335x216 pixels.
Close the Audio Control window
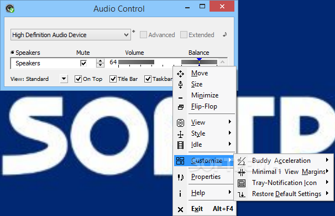[222, 6]
